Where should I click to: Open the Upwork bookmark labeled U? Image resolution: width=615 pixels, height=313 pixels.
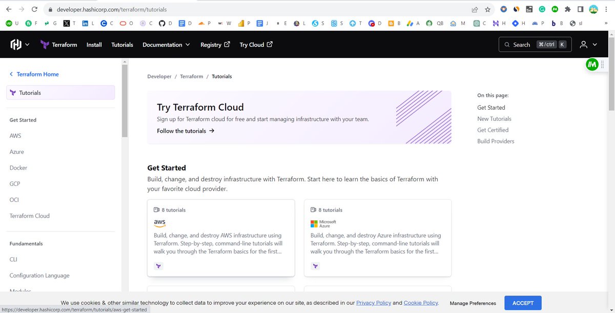(x=12, y=23)
